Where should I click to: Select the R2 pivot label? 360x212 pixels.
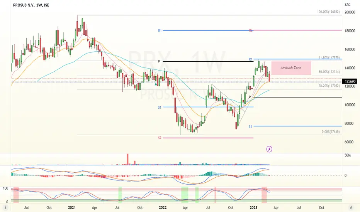point(251,30)
